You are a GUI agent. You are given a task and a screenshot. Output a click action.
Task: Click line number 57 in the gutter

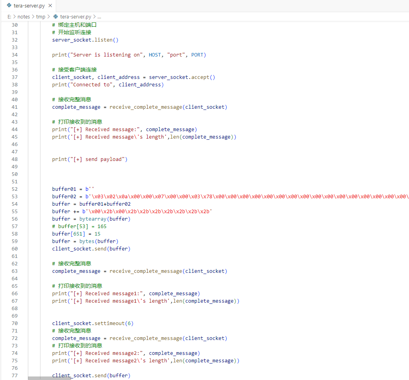click(x=15, y=226)
